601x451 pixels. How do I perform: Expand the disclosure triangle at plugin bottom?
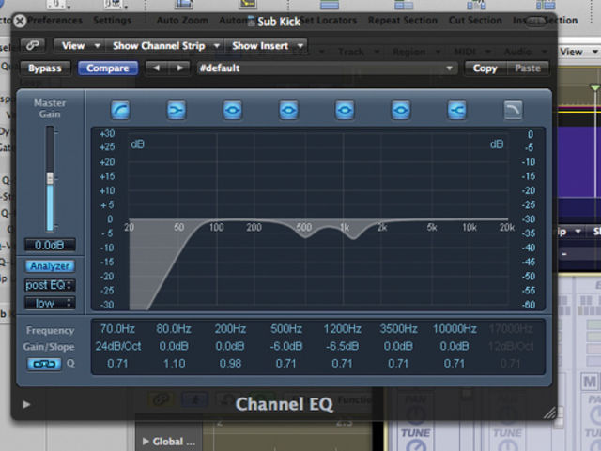click(x=26, y=404)
